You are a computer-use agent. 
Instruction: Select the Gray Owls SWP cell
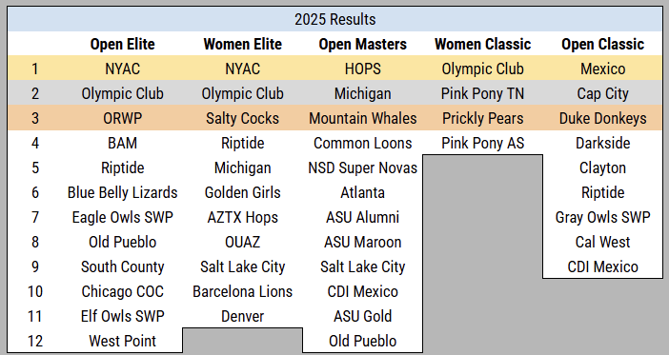(603, 217)
